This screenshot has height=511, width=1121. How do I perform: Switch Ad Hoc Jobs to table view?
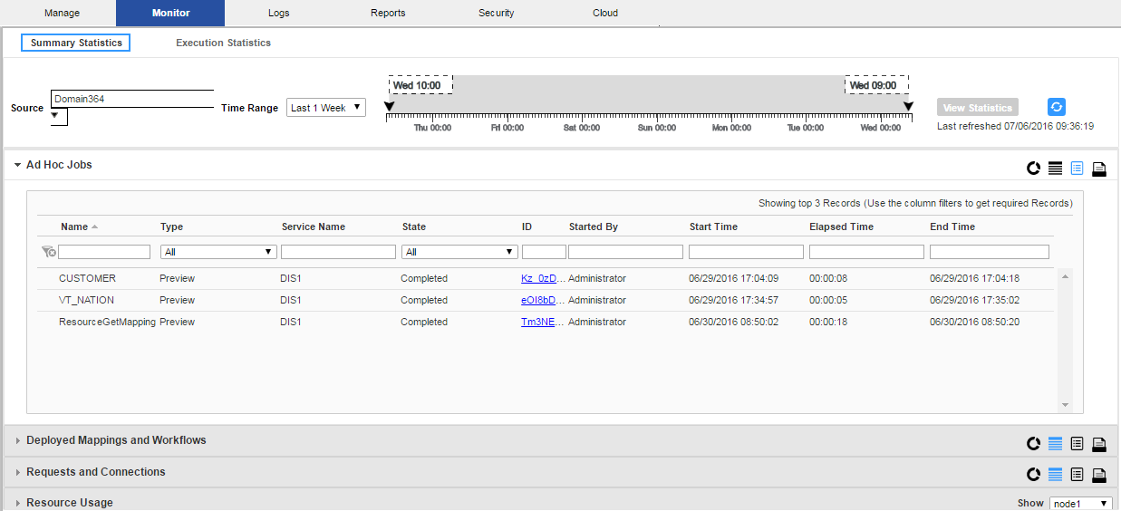(x=1055, y=169)
